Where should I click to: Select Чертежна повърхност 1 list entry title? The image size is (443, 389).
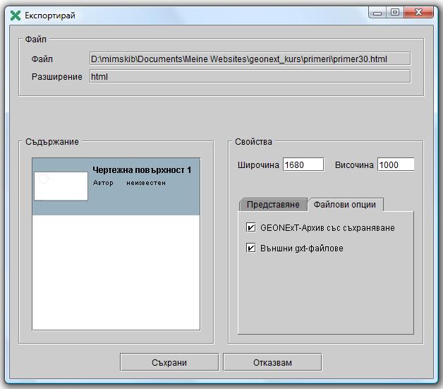142,170
